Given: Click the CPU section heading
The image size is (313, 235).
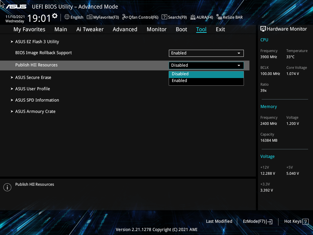Looking at the screenshot, I should pyautogui.click(x=264, y=40).
